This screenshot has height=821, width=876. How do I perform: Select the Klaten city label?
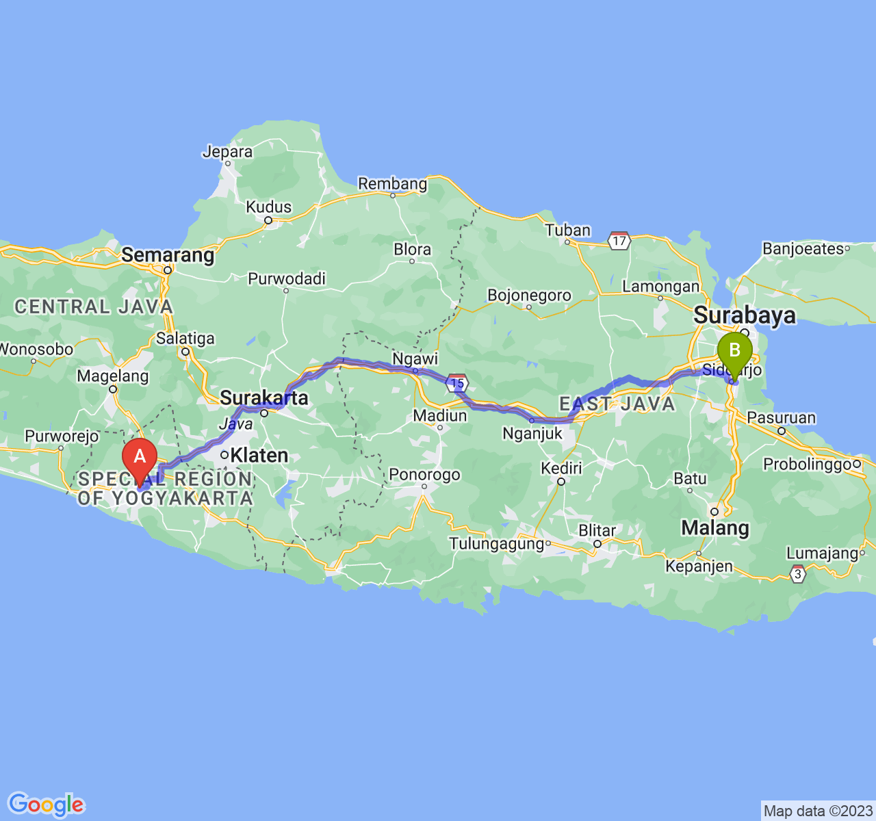coord(259,455)
